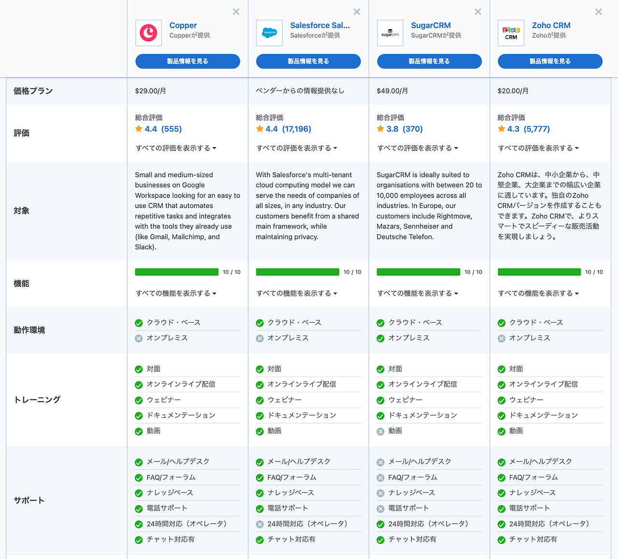Image resolution: width=618 pixels, height=559 pixels.
Task: Expand すべての評価を表示する for Copper
Action: coord(176,148)
